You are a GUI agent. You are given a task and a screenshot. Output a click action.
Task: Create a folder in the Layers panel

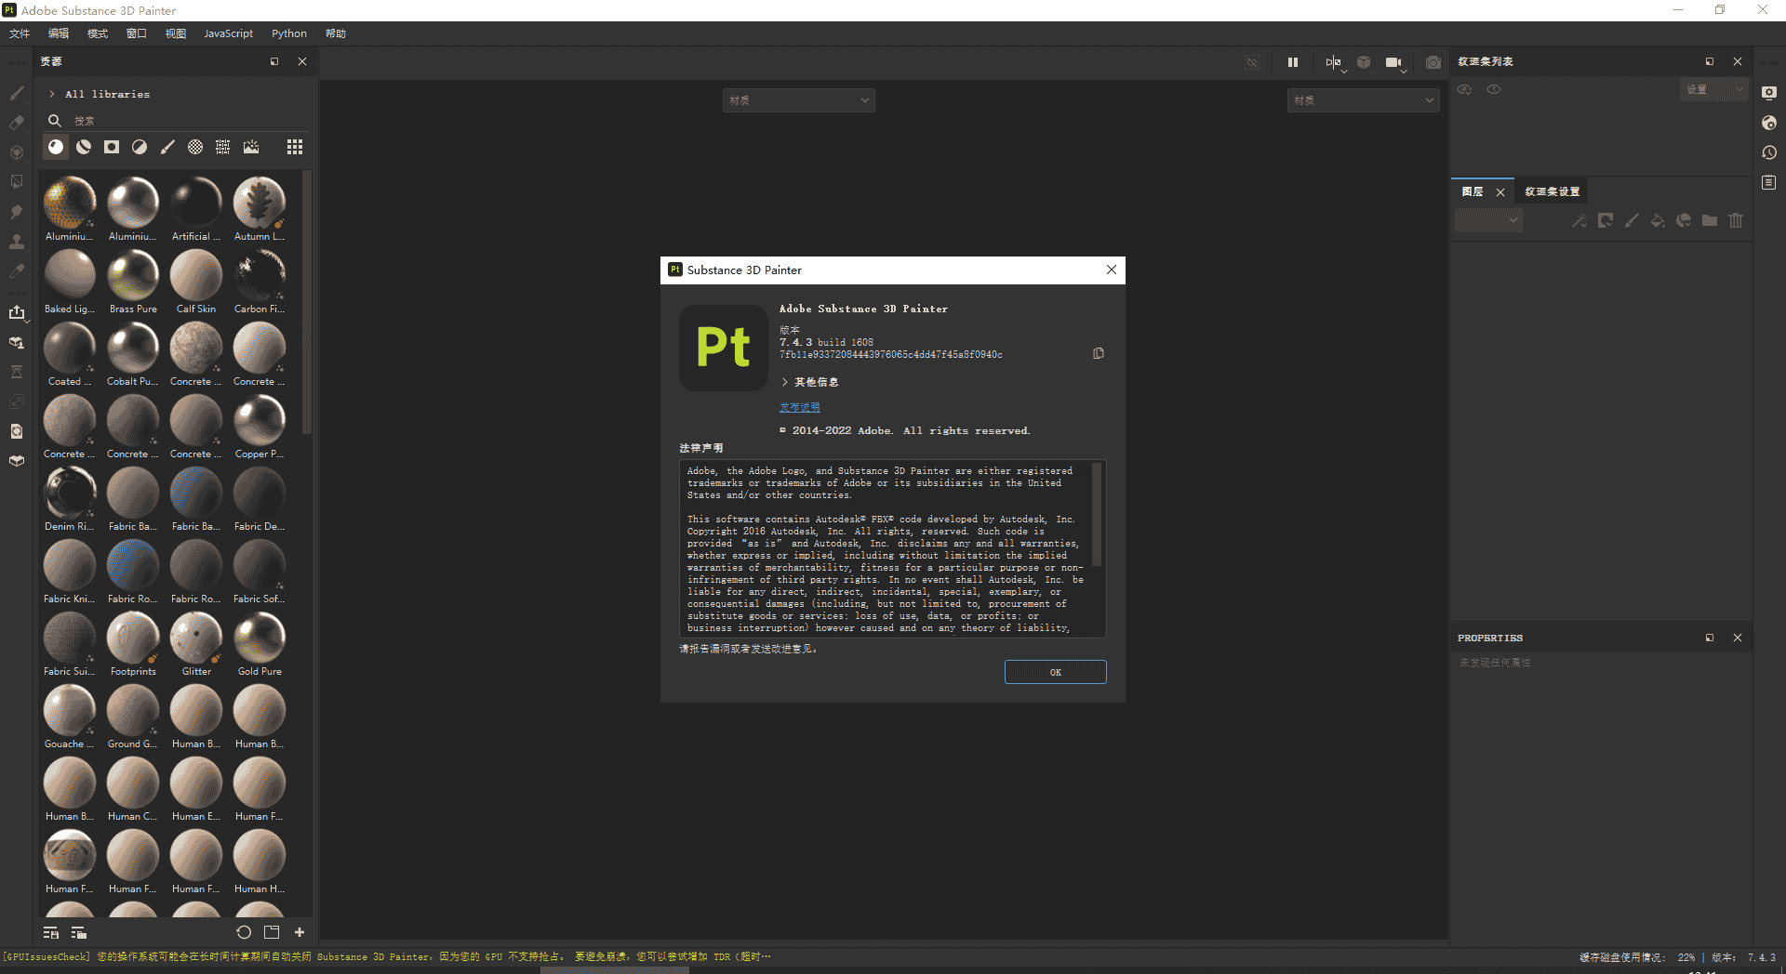[x=1709, y=220]
